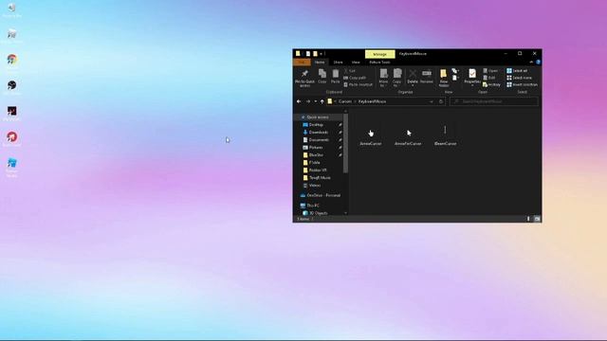Open the recent locations dropdown arrow
This screenshot has width=607, height=341.
[x=316, y=101]
